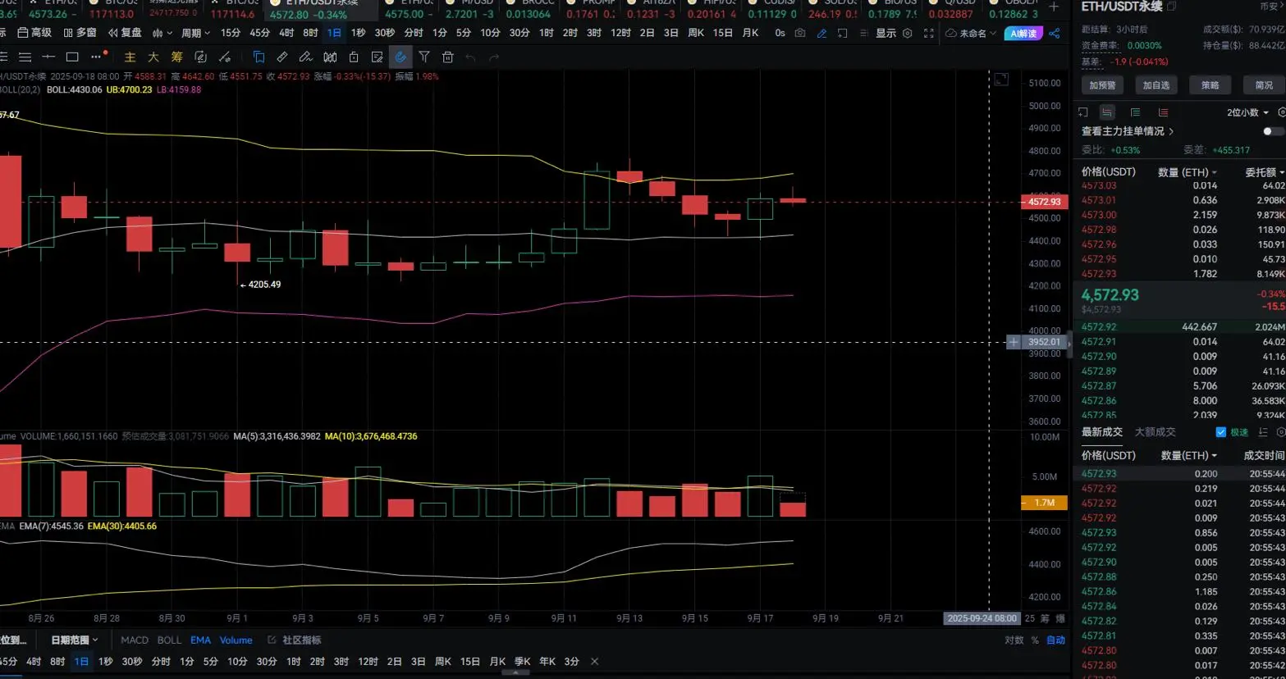Toggle the 极速 checkbox
1286x679 pixels.
[x=1220, y=432]
